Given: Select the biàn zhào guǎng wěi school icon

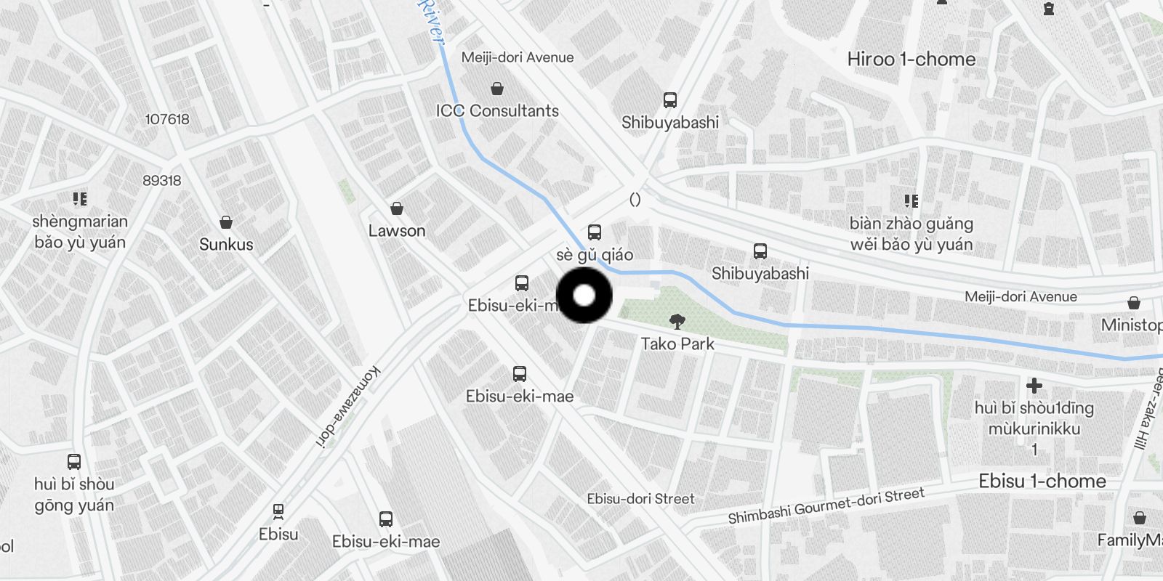Looking at the screenshot, I should pos(912,201).
